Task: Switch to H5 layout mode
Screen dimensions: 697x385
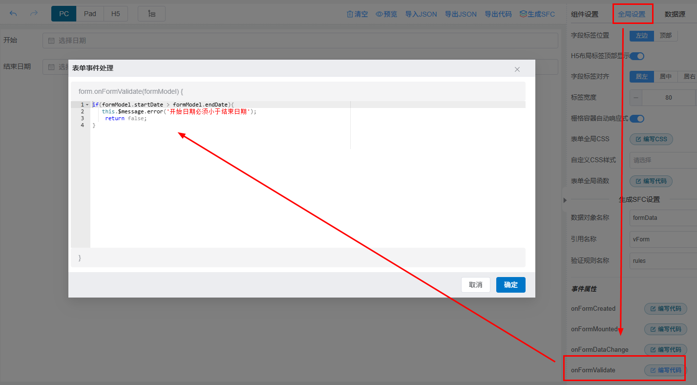Action: (115, 14)
